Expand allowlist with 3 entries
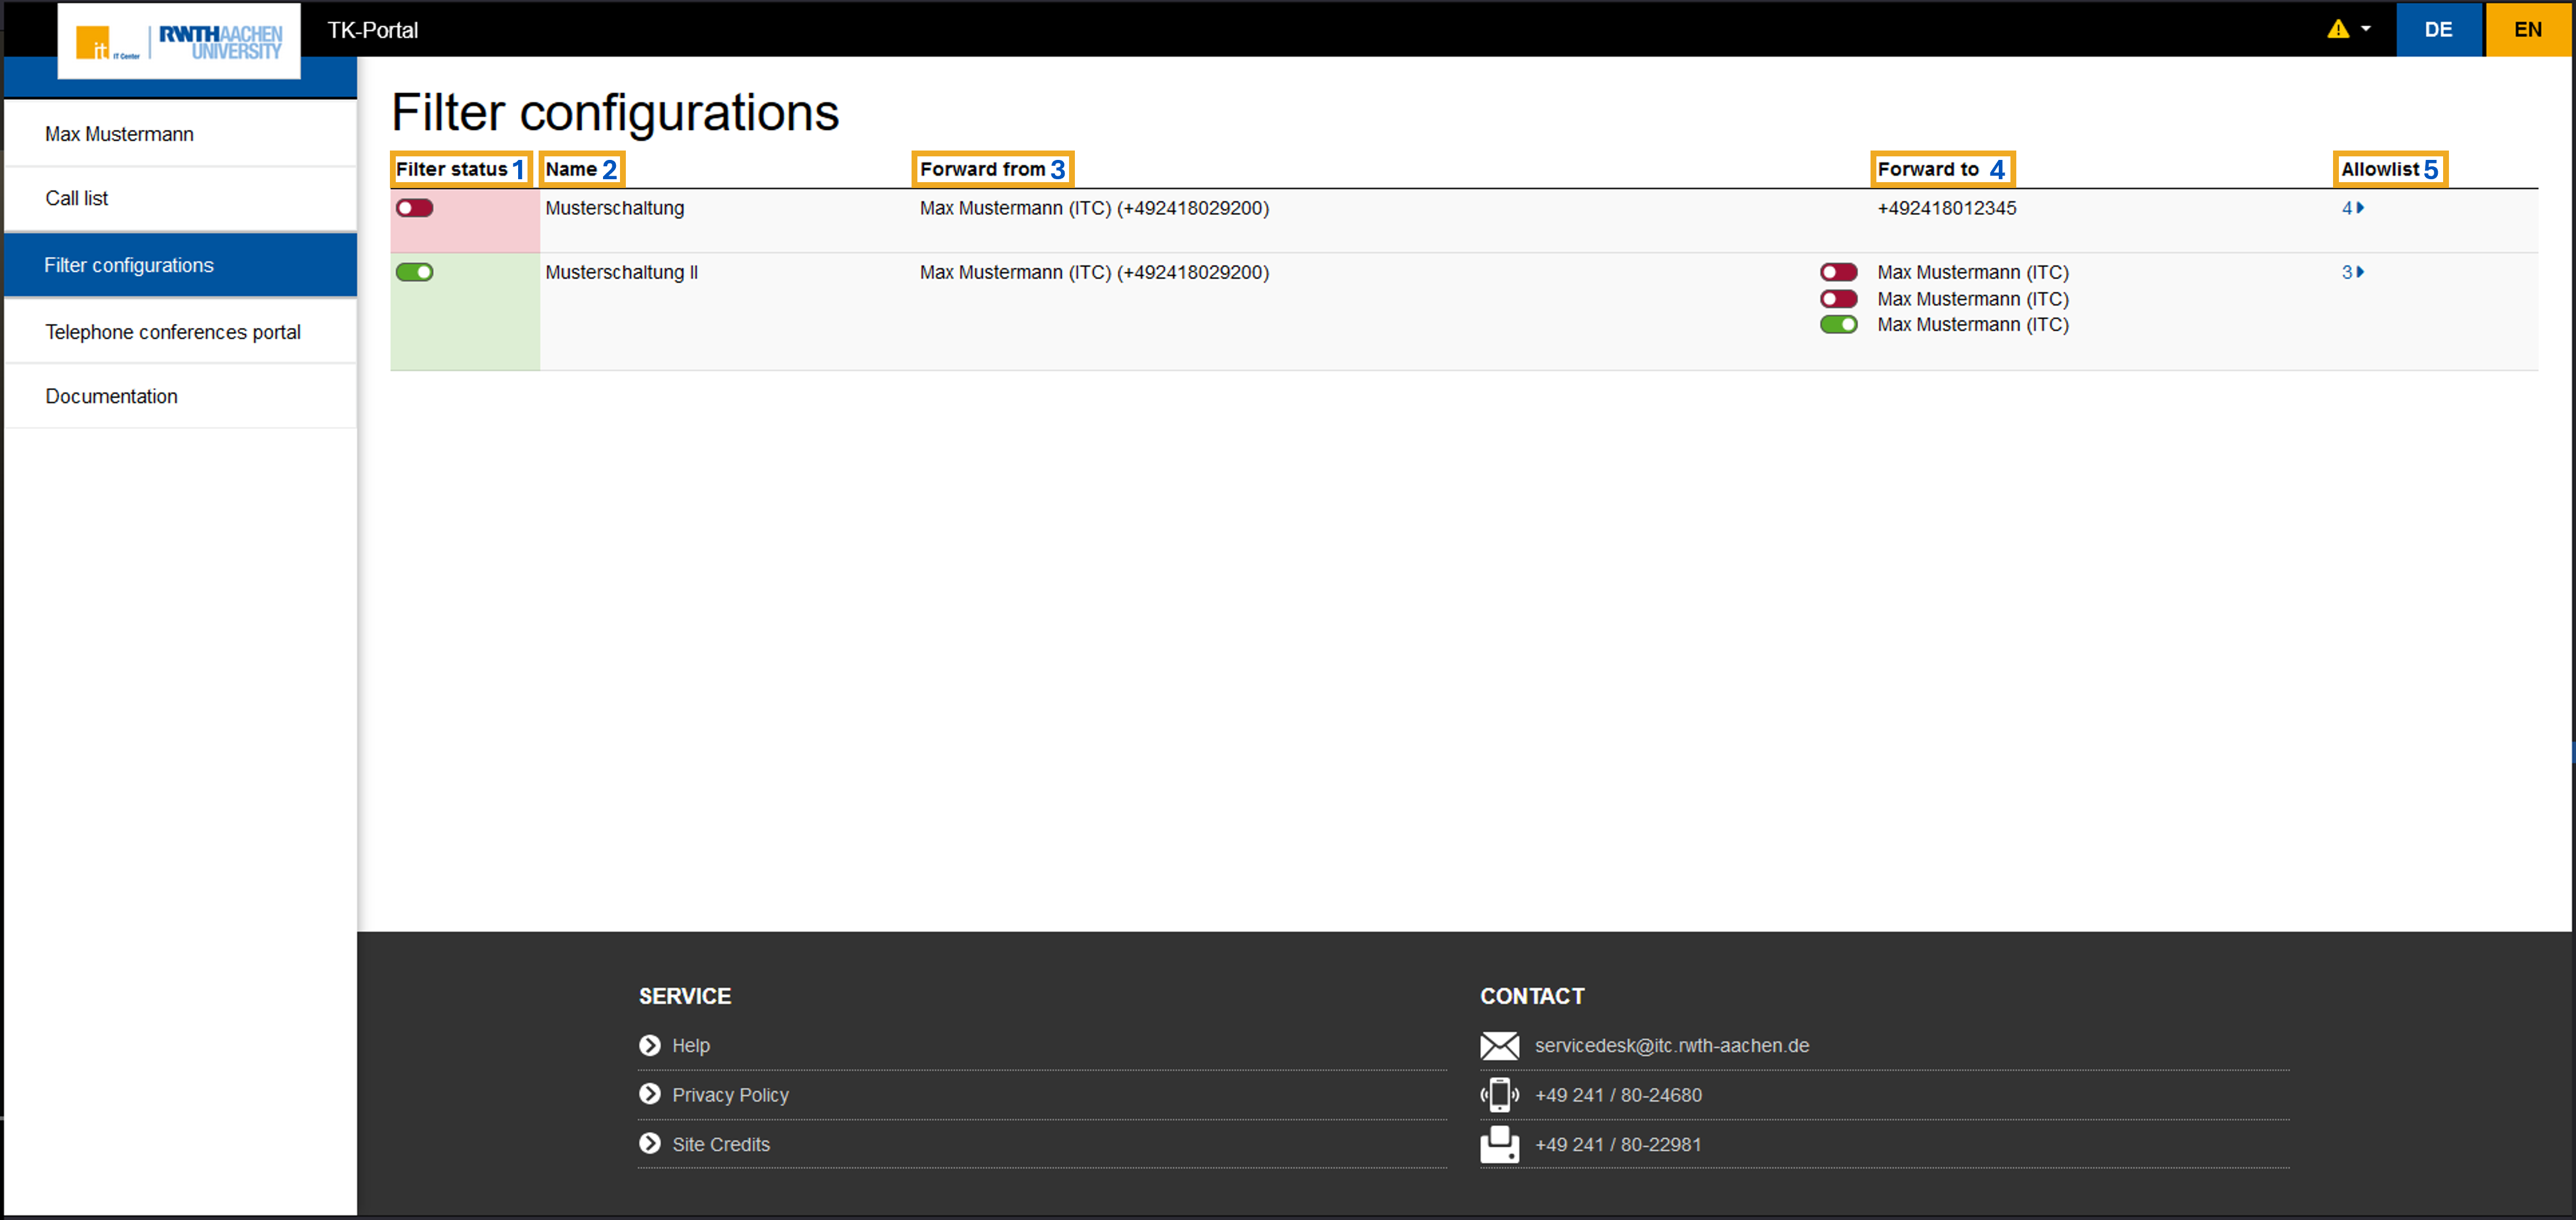 (2352, 272)
